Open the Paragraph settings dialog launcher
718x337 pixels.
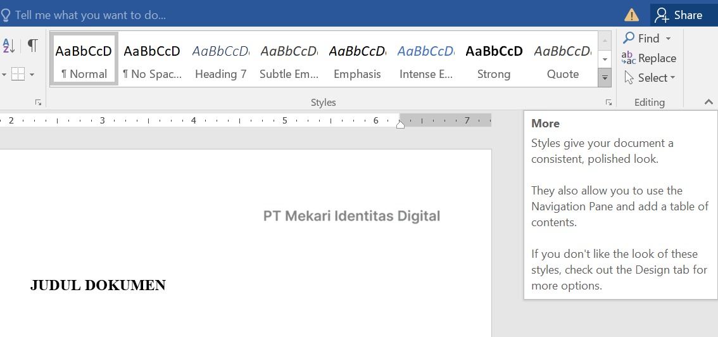click(39, 103)
